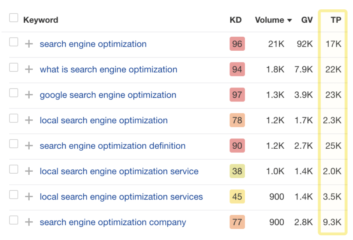Screen dimensions: 353x240
Task: Toggle the select-all checkbox in header
Action: coord(14,18)
